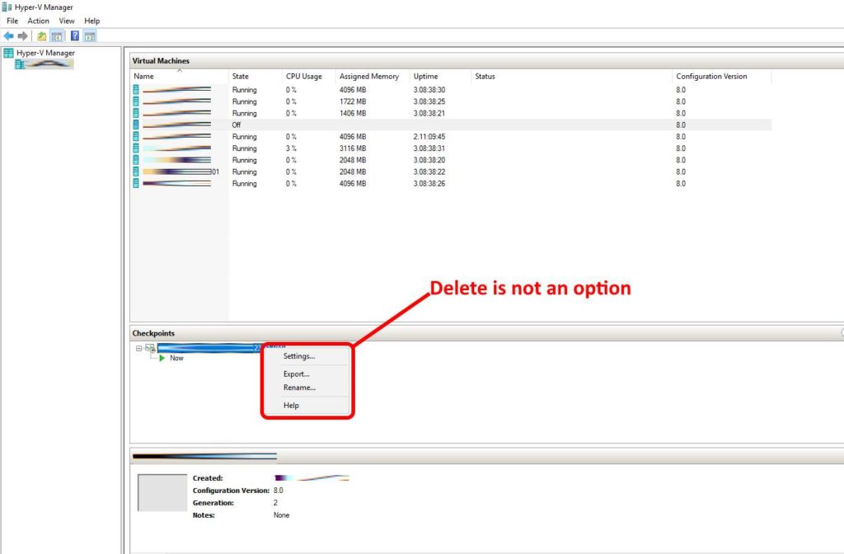Open the Action menu in menu bar
844x554 pixels.
point(38,21)
